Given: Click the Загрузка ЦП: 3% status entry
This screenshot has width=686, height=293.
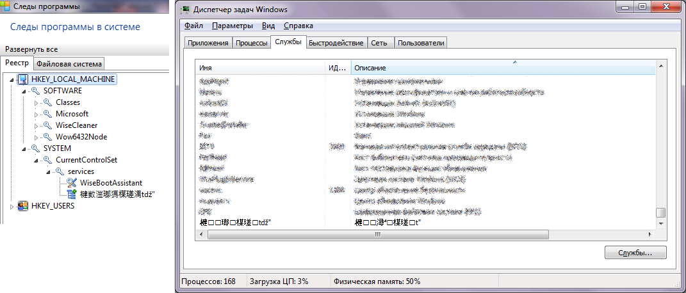Looking at the screenshot, I should click(278, 281).
